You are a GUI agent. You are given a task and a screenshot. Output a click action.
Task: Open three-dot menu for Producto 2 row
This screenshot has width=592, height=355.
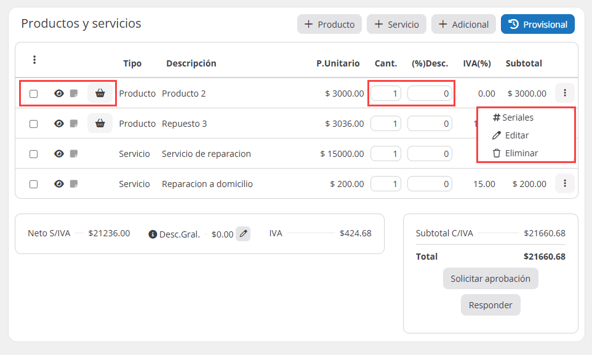[x=564, y=94]
